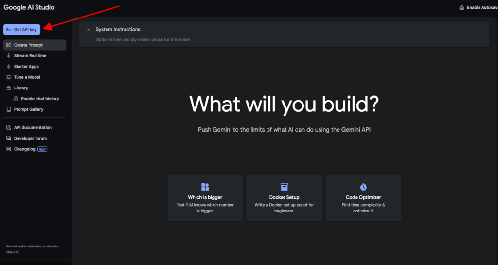
Task: Click the Library box icon
Action: [9, 88]
